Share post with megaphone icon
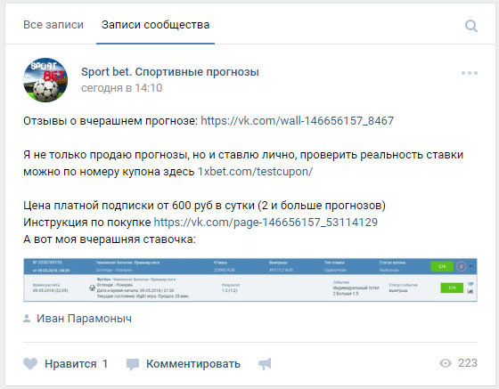 (265, 364)
